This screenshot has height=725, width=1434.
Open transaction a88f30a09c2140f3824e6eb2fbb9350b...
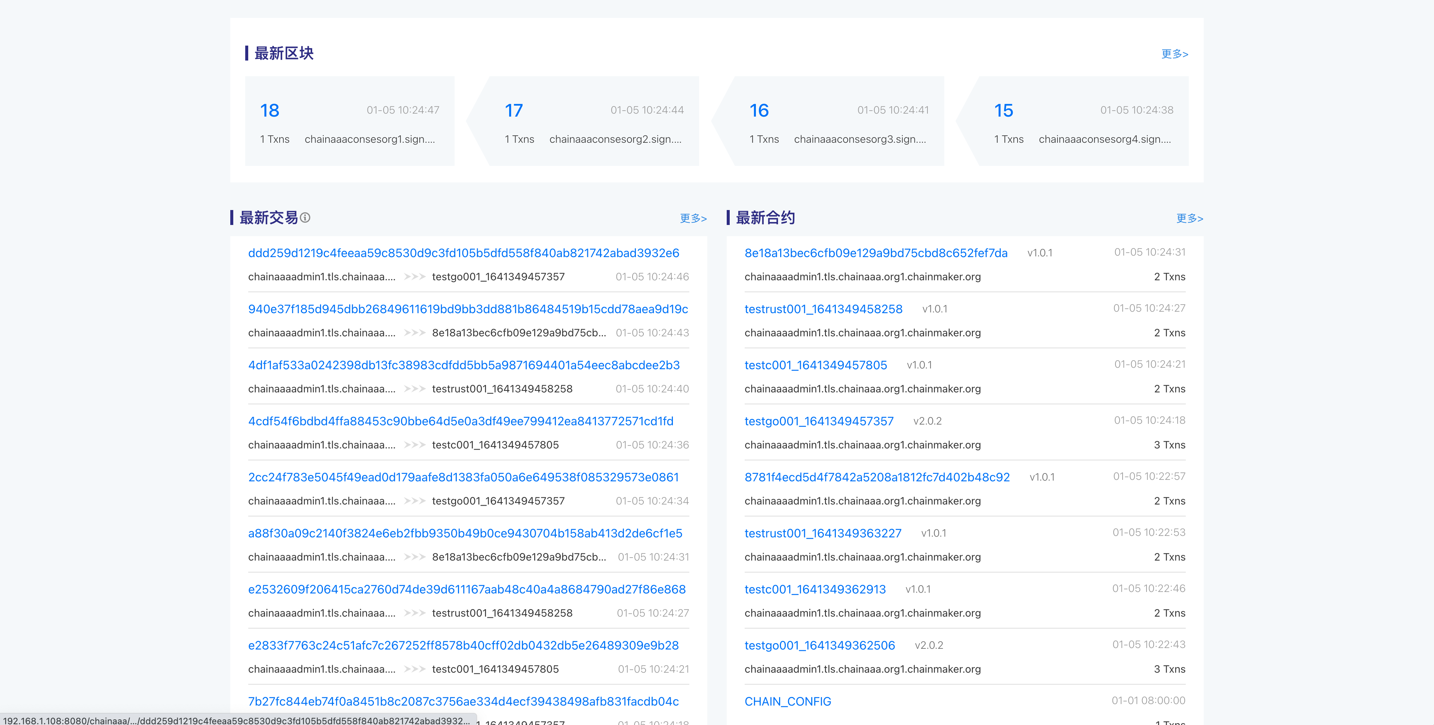465,534
